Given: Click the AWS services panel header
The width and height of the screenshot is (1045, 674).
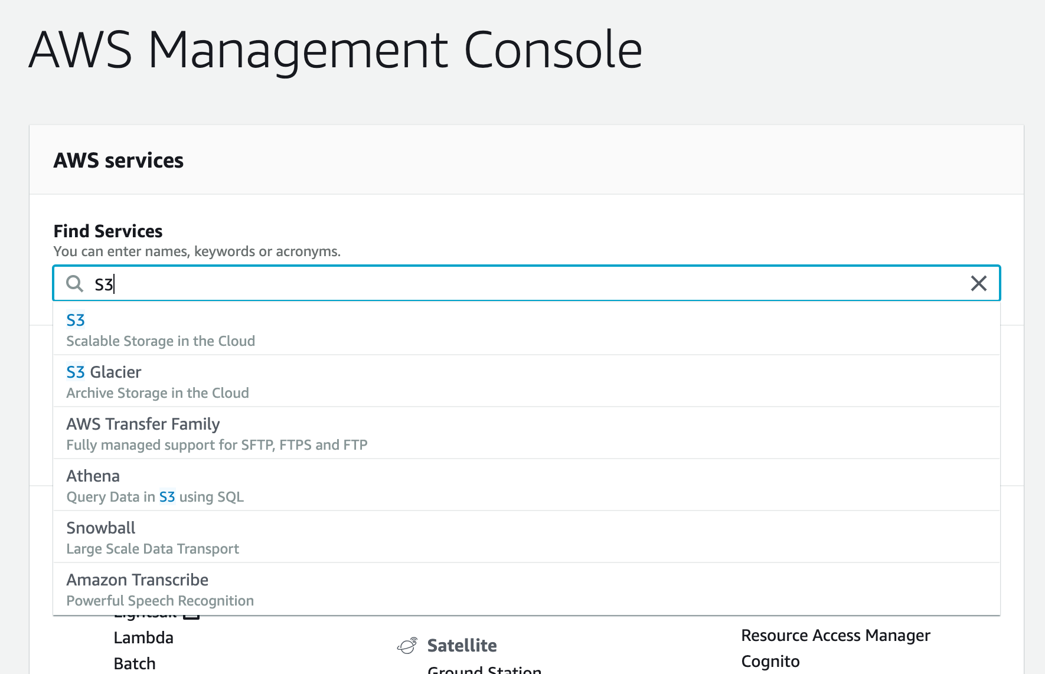Looking at the screenshot, I should (119, 161).
